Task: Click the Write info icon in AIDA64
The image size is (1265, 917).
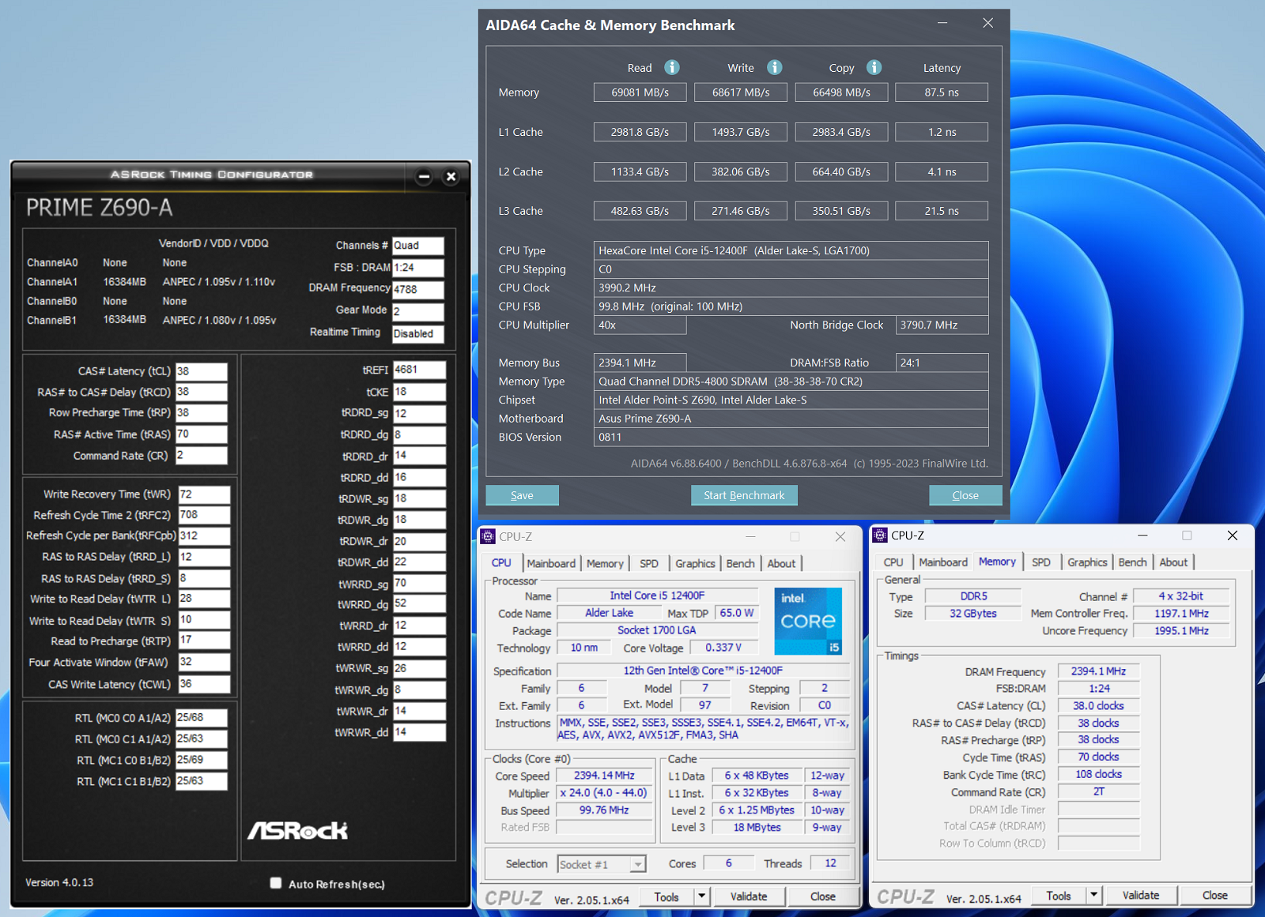Action: 775,67
